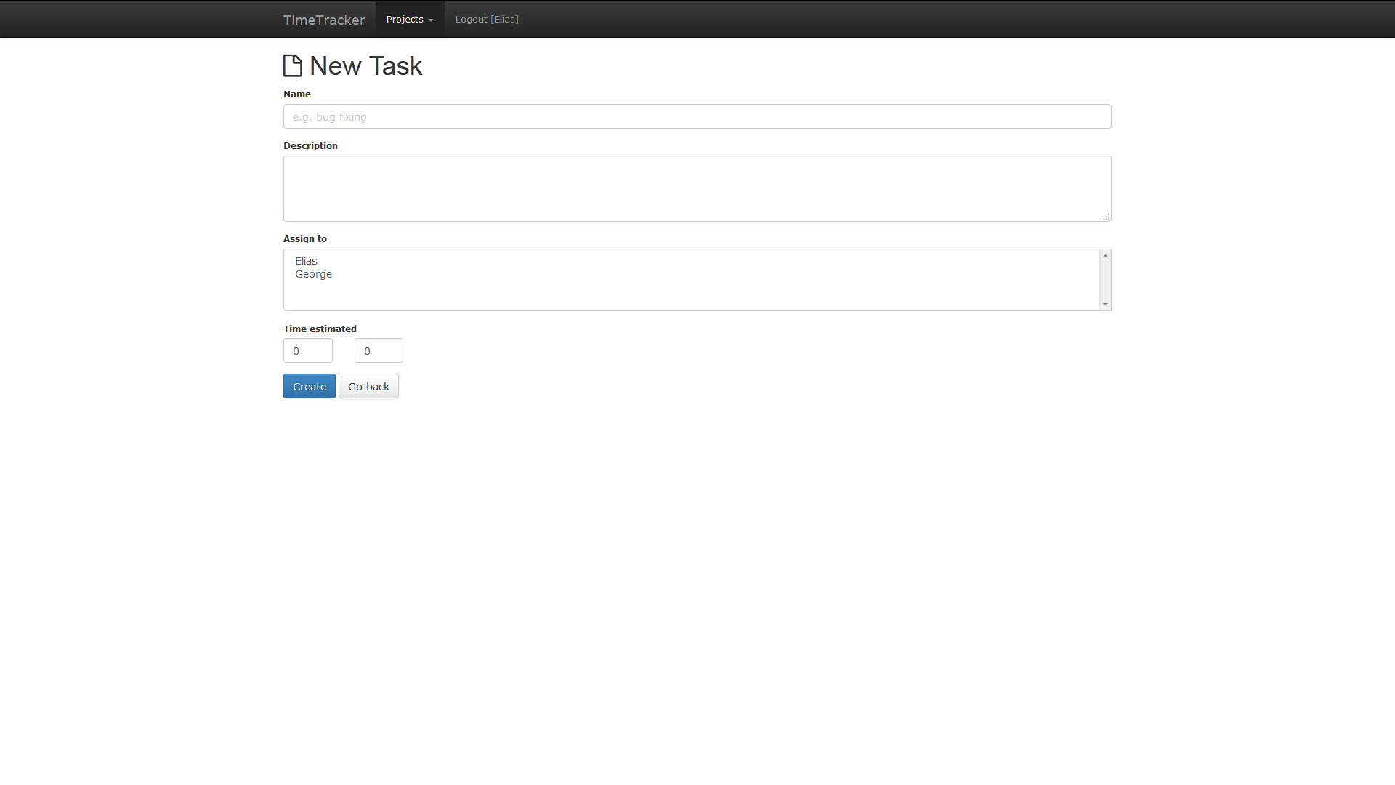Click the New Task document icon
This screenshot has width=1395, height=785.
pyautogui.click(x=292, y=65)
